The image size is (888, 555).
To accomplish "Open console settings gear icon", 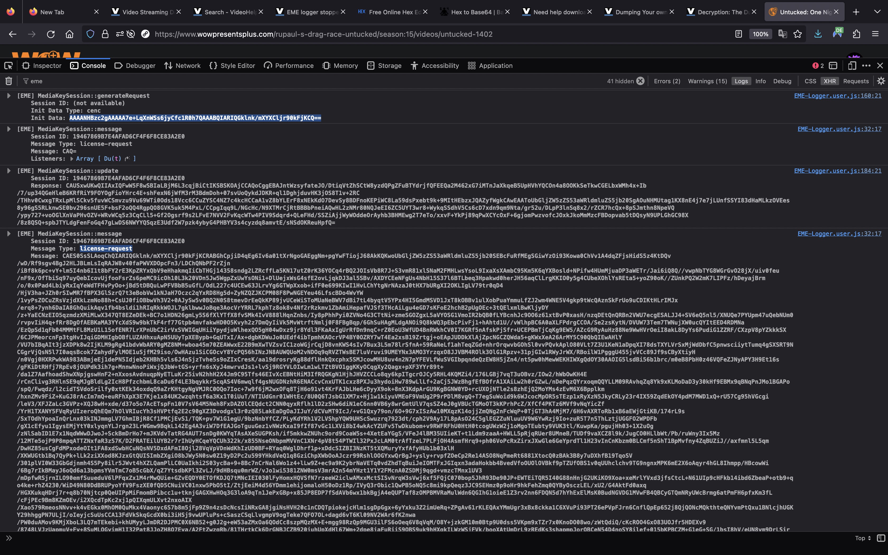I will (x=881, y=81).
